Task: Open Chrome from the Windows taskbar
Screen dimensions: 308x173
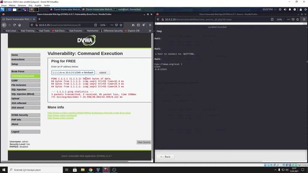Action: [x=90, y=170]
